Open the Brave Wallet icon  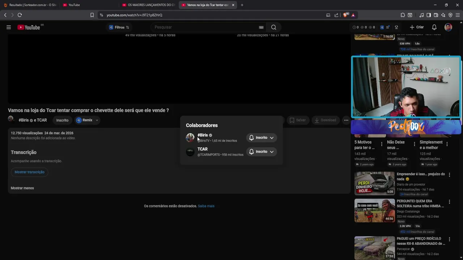point(436,15)
